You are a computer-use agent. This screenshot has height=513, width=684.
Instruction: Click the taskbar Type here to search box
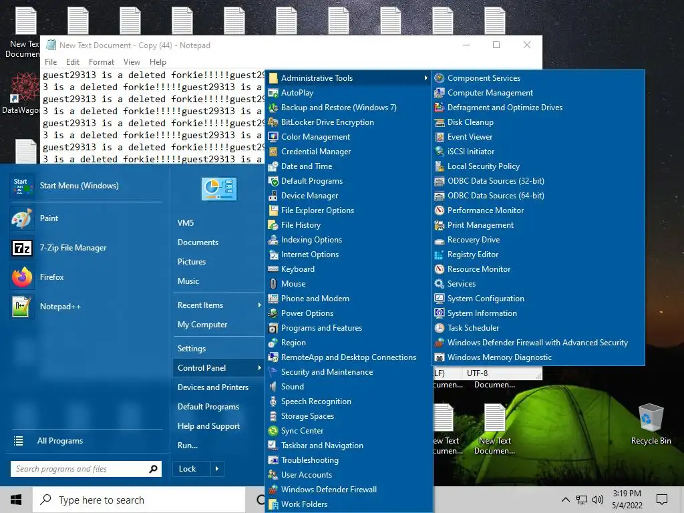pyautogui.click(x=139, y=500)
